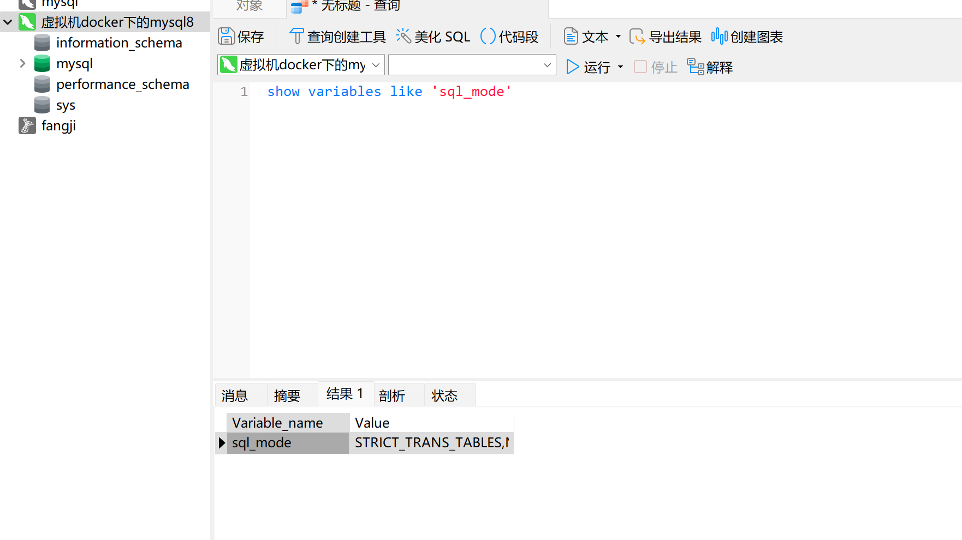Select the information_schema database
962x540 pixels.
tap(118, 43)
